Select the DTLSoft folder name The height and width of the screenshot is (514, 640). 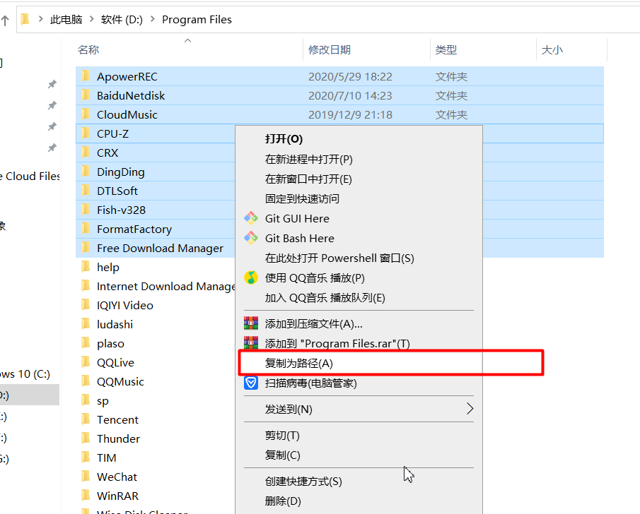click(117, 191)
